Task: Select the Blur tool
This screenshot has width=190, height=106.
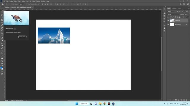Action: pos(2,43)
